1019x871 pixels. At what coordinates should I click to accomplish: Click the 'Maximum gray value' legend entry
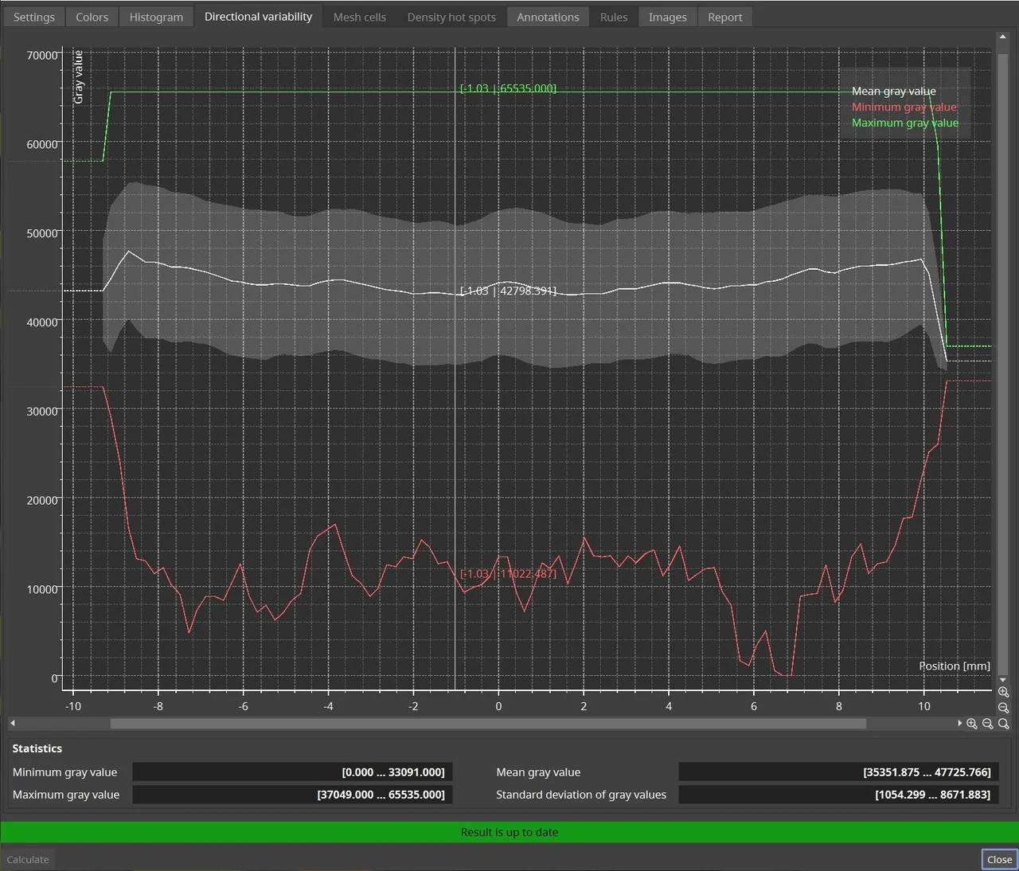tap(905, 123)
